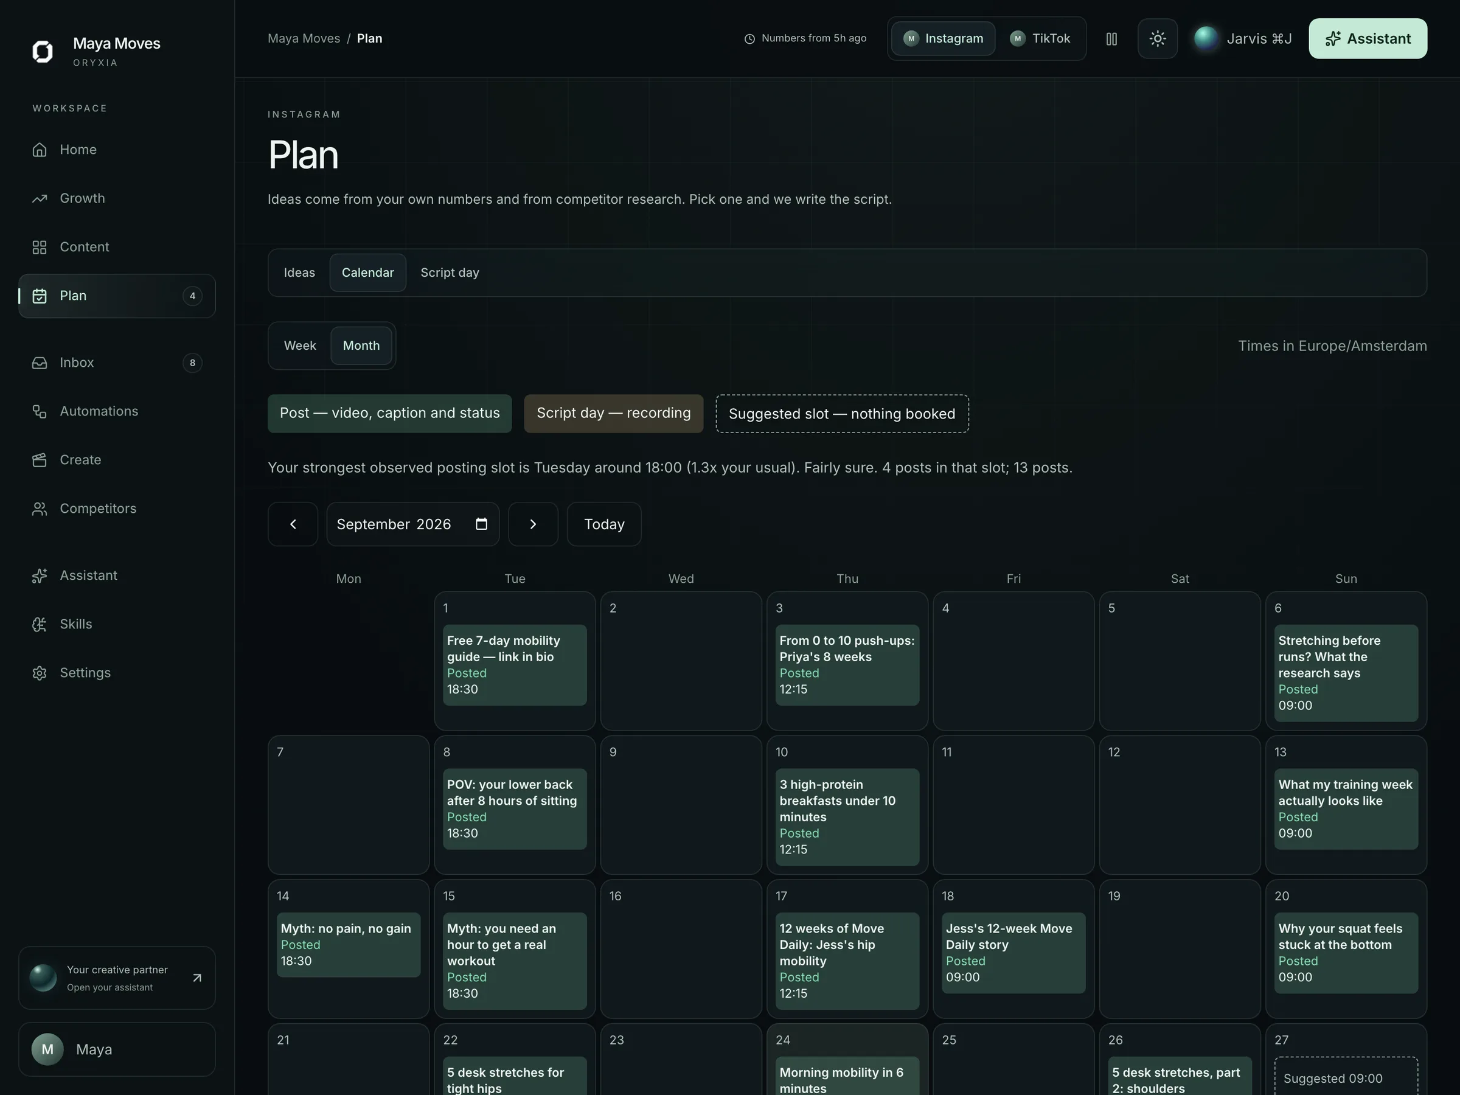The height and width of the screenshot is (1095, 1460).
Task: Go to the next month
Action: coord(534,524)
